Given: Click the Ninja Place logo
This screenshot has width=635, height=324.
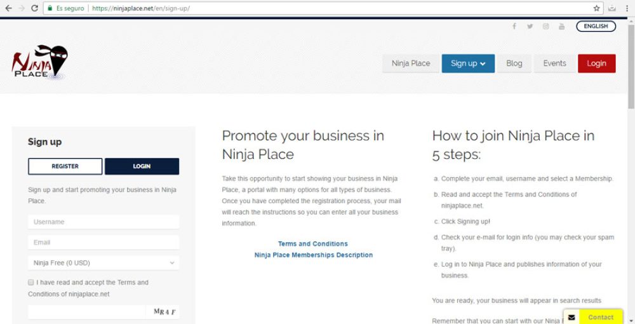Looking at the screenshot, I should pyautogui.click(x=39, y=63).
